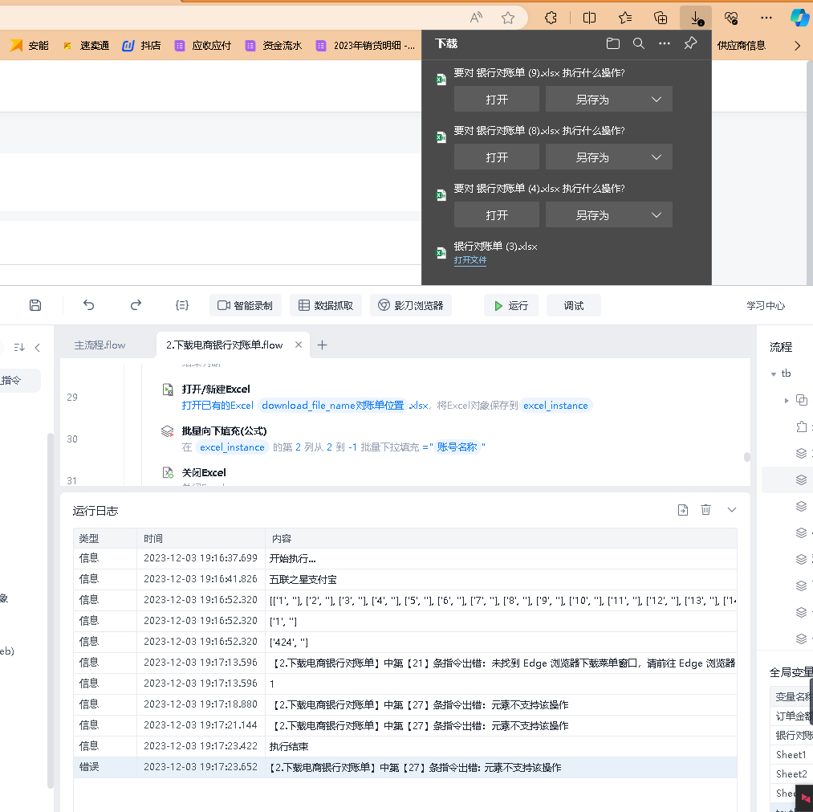
Task: Clear the run log with the trash icon
Action: (706, 510)
